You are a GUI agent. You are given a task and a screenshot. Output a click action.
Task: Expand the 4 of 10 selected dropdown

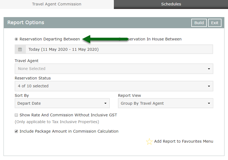coord(114,86)
